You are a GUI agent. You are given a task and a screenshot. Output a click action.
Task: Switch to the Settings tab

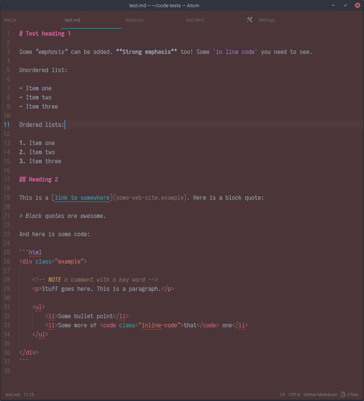(x=267, y=20)
